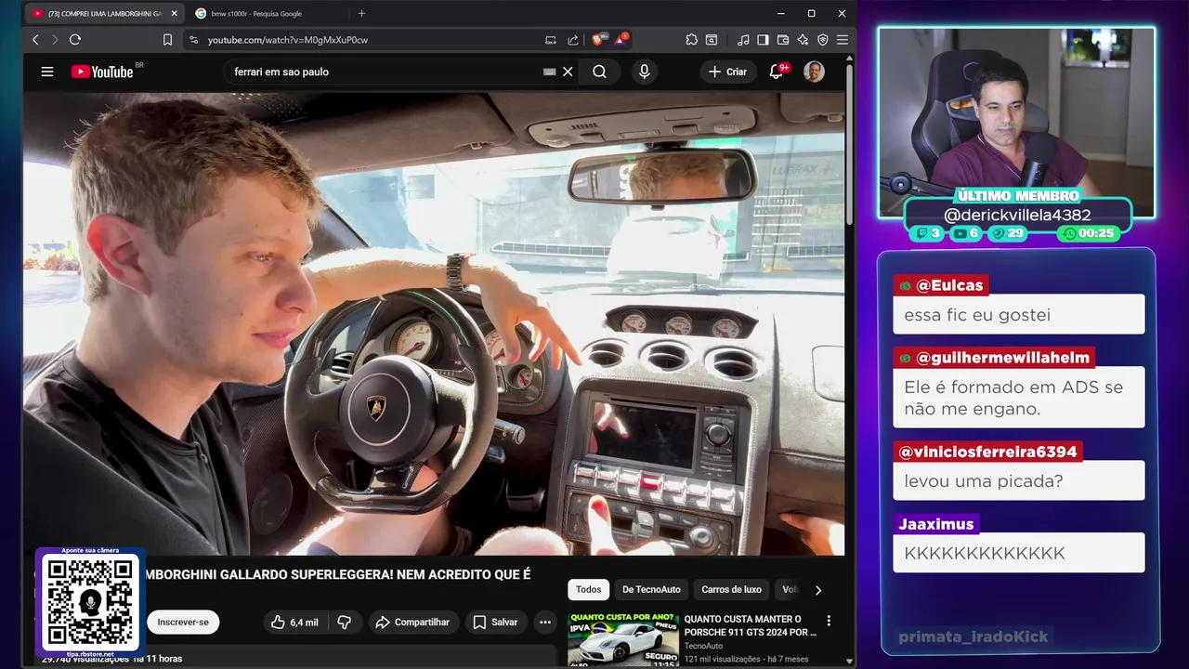Open Brave Shields lion icon

pos(599,40)
